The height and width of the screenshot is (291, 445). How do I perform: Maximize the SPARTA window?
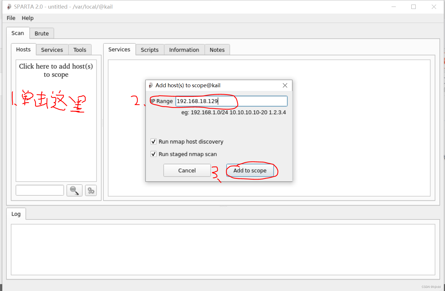click(x=413, y=7)
